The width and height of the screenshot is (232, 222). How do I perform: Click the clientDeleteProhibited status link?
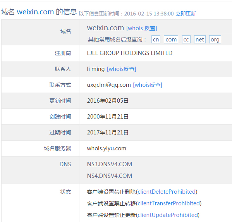[167, 192]
